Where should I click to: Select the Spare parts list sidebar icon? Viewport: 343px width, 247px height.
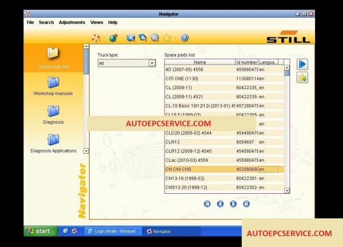pyautogui.click(x=53, y=53)
